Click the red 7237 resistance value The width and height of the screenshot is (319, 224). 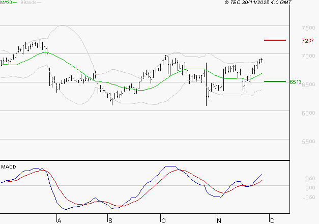pyautogui.click(x=308, y=41)
